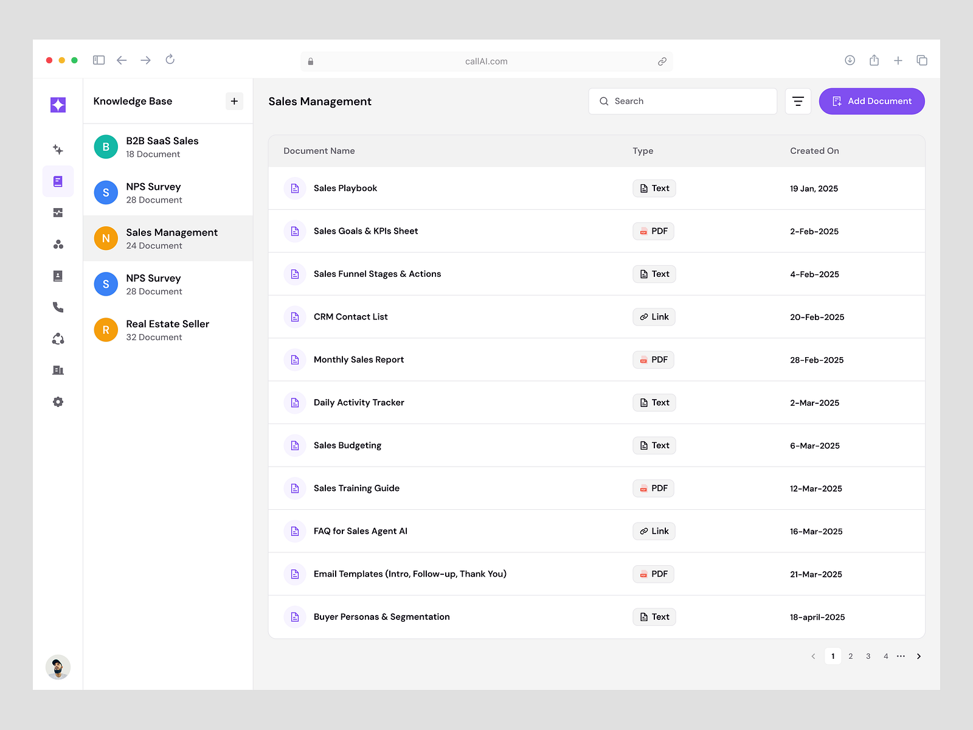This screenshot has height=730, width=973.
Task: Open the analytics panel icon in sidebar
Action: pyautogui.click(x=58, y=212)
